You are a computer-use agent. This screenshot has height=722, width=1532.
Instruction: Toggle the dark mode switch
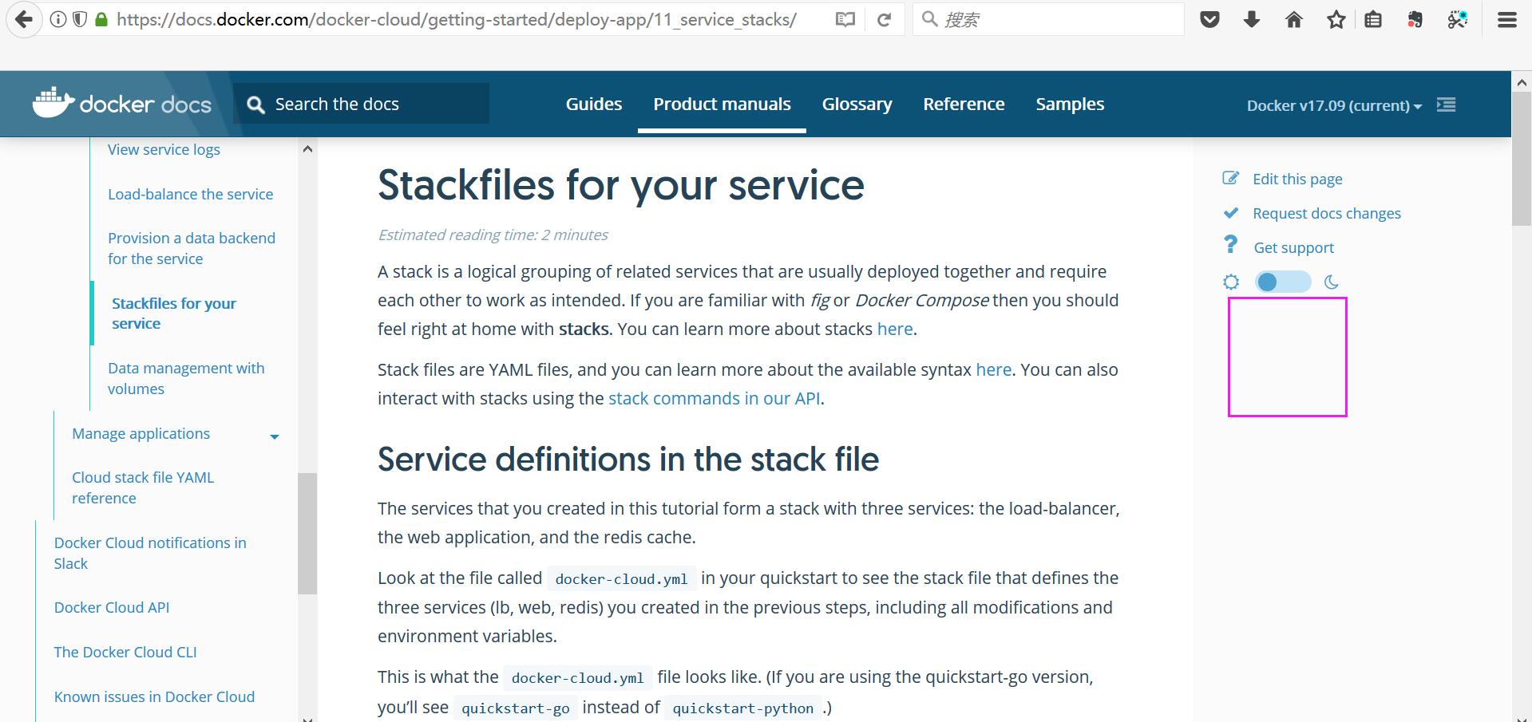coord(1283,281)
